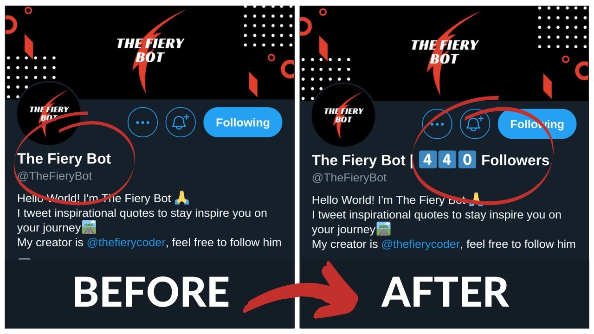The height and width of the screenshot is (334, 594).
Task: Click the notification bell icon in BEFORE panel
Action: tap(181, 122)
